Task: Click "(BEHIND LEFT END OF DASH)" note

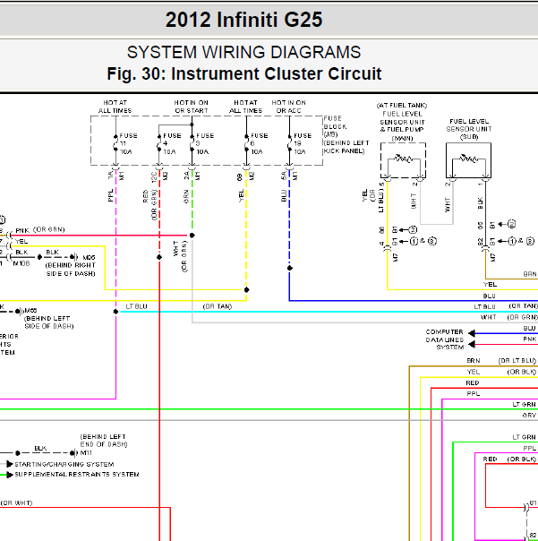Action: 104,441
